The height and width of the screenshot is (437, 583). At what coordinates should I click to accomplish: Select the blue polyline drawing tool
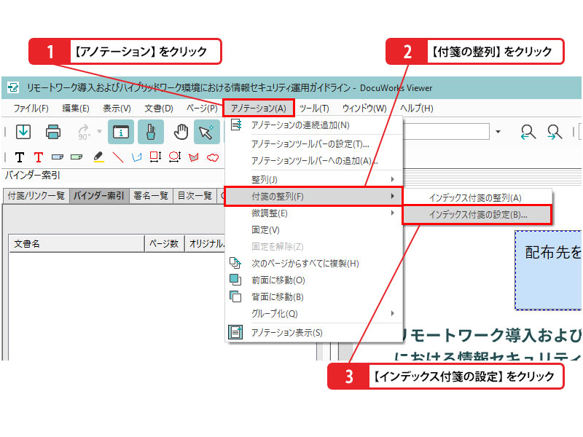click(136, 157)
